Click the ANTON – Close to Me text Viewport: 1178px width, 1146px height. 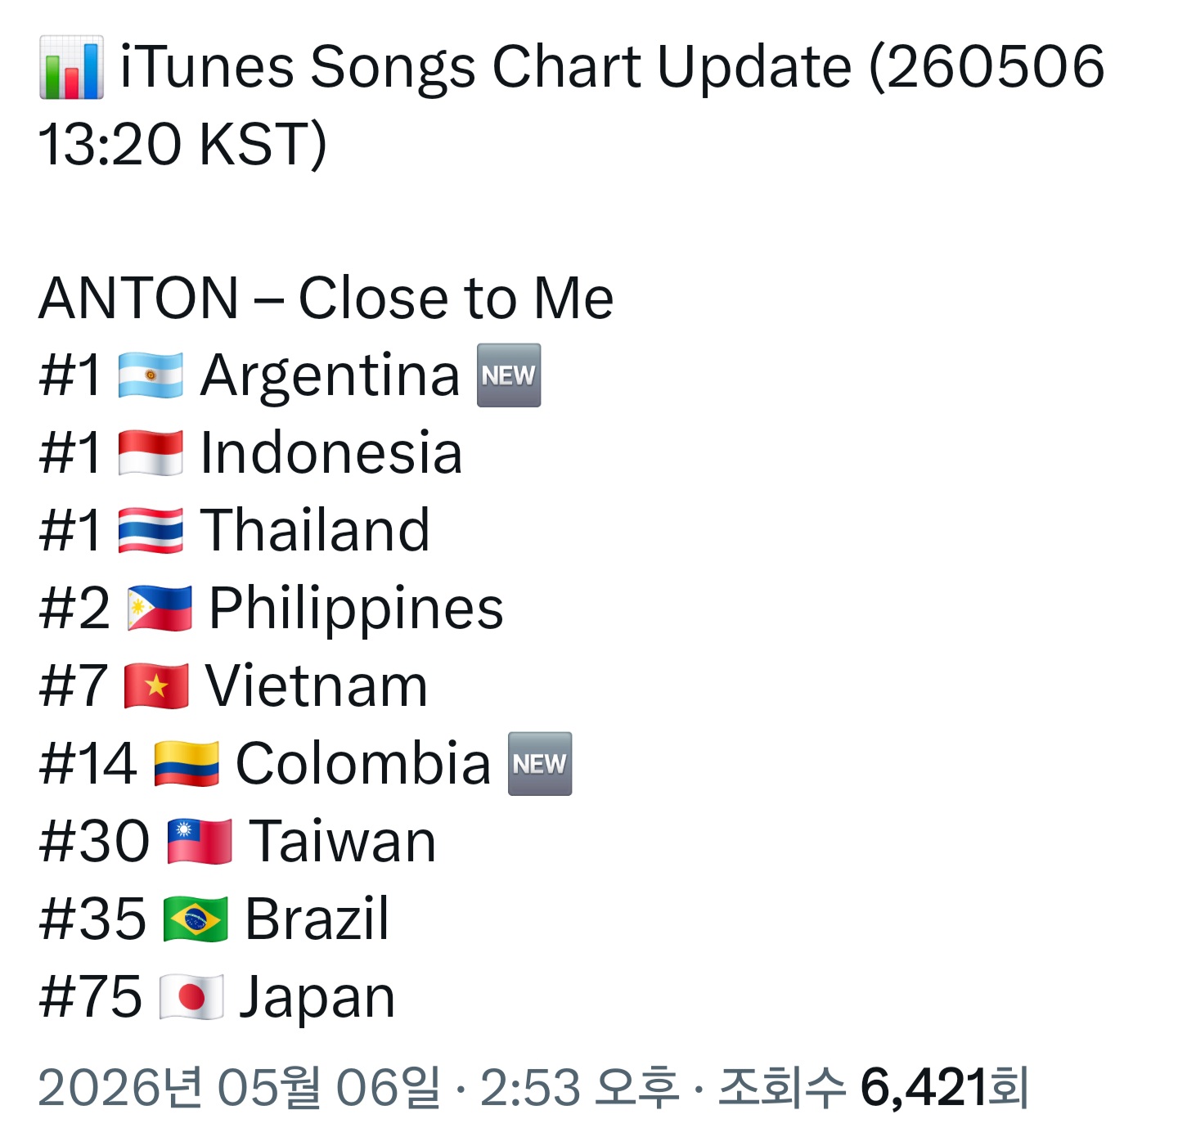click(326, 298)
